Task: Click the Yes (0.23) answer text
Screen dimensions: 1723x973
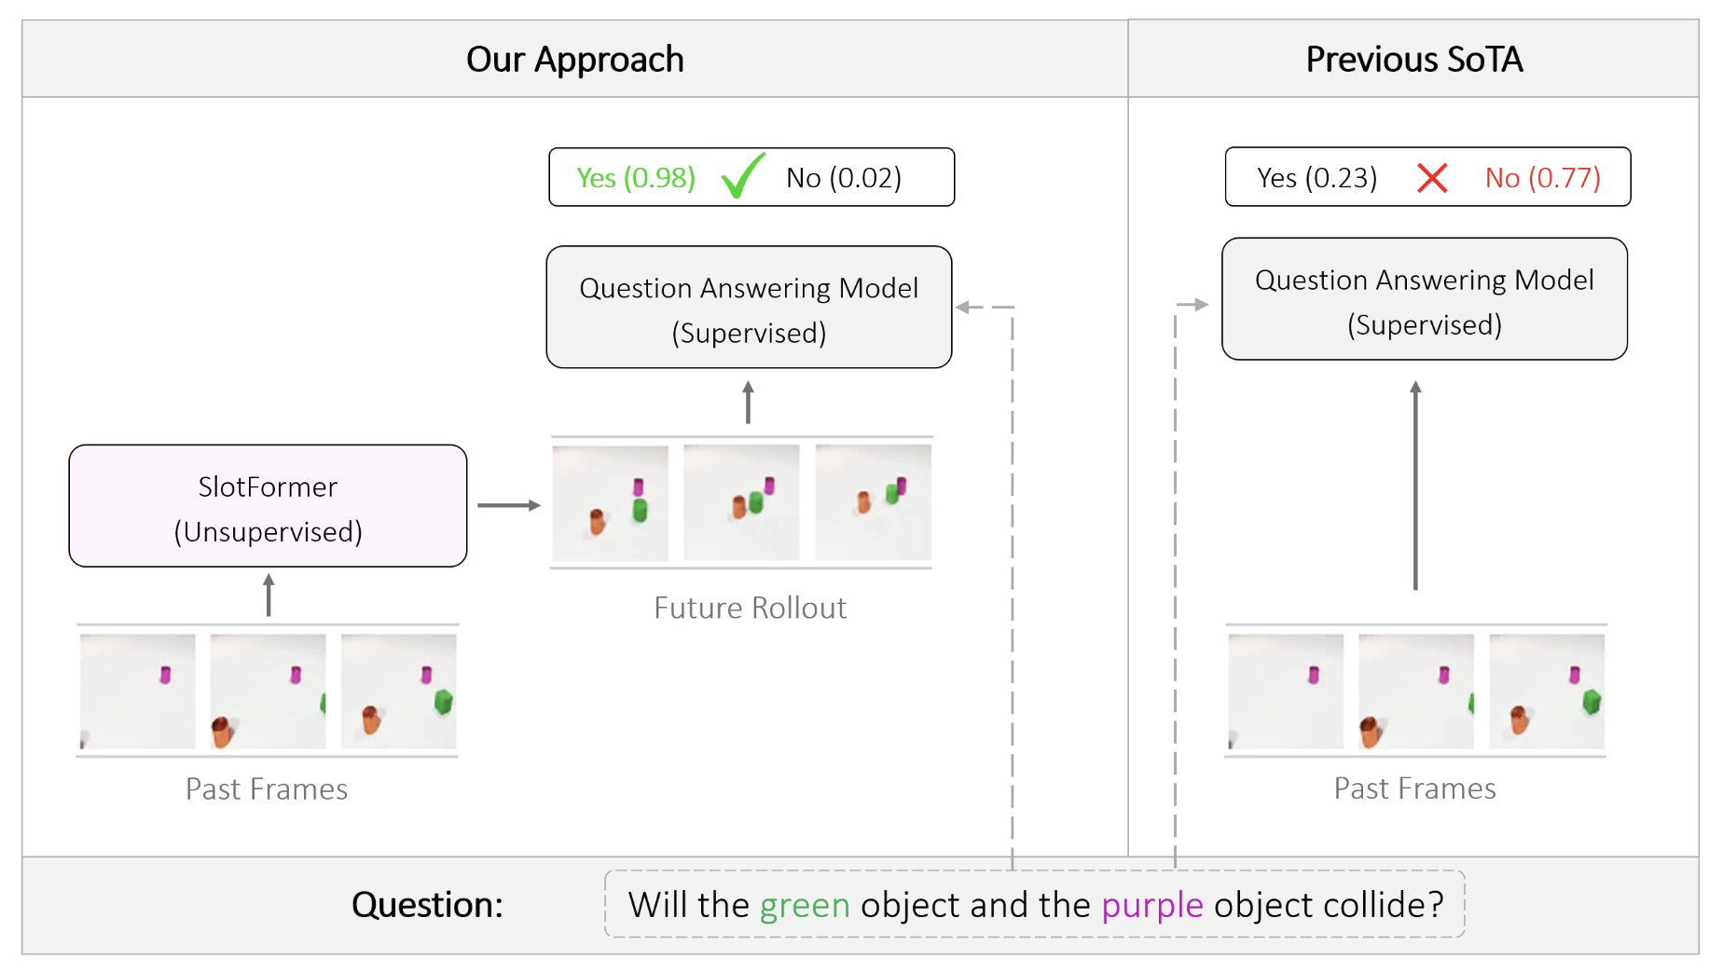Action: pos(1316,177)
